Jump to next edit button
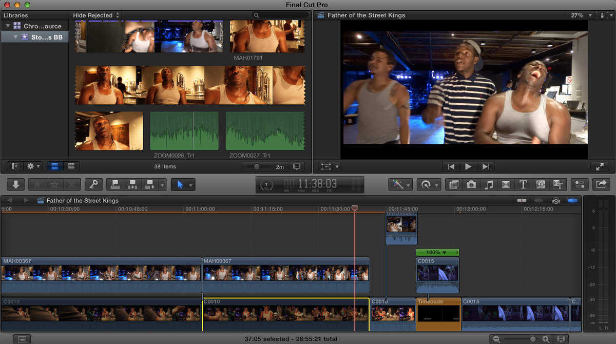The image size is (616, 344). tap(486, 166)
